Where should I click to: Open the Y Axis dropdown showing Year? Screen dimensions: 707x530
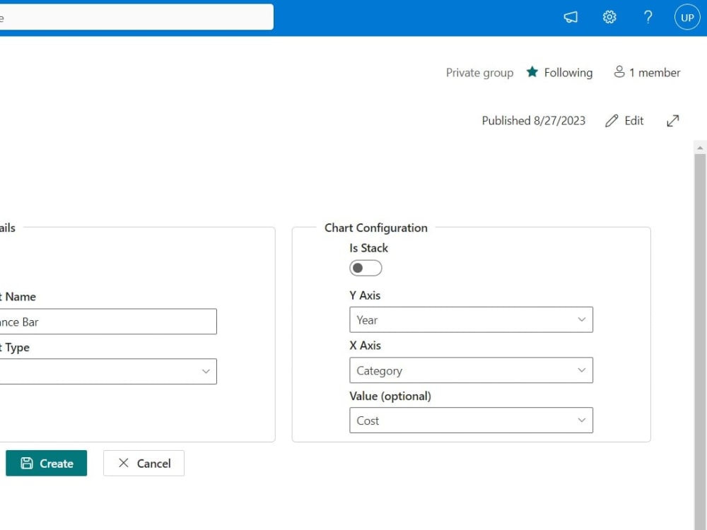[x=471, y=319]
